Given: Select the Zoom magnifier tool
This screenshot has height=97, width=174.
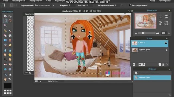Looking at the screenshot, I should point(10,79).
